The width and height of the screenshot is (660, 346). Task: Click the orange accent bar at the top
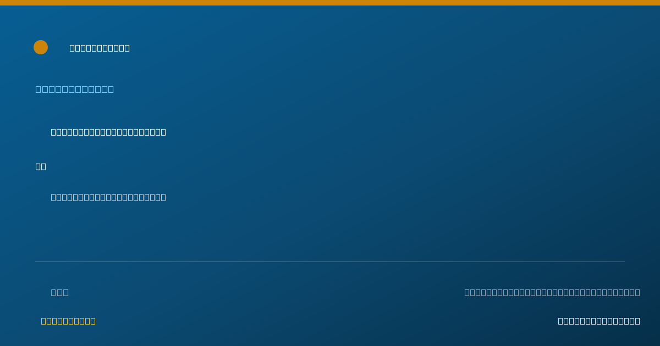(330, 3)
